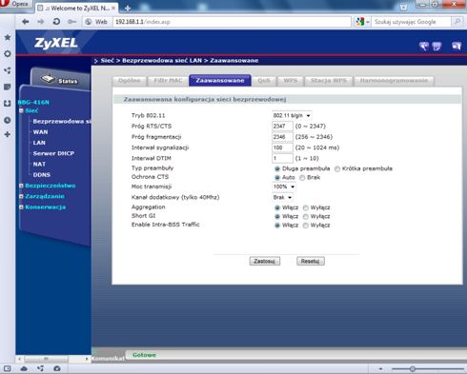Viewport: 467px width, 374px height.
Task: Go forward with the browser forward arrow
Action: click(41, 22)
